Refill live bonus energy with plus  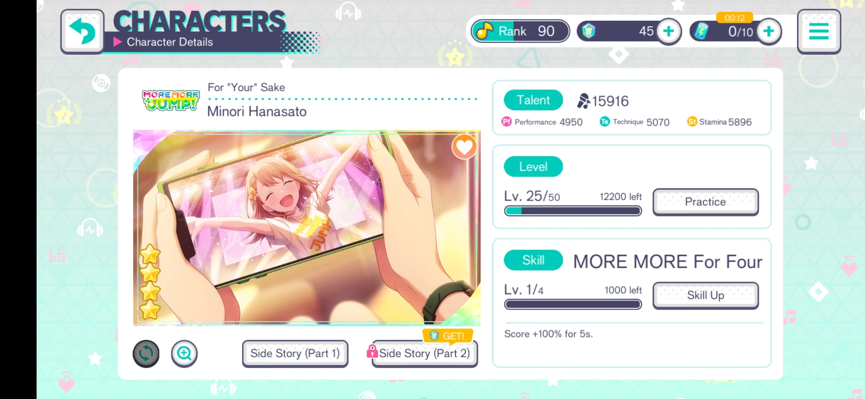(x=769, y=31)
